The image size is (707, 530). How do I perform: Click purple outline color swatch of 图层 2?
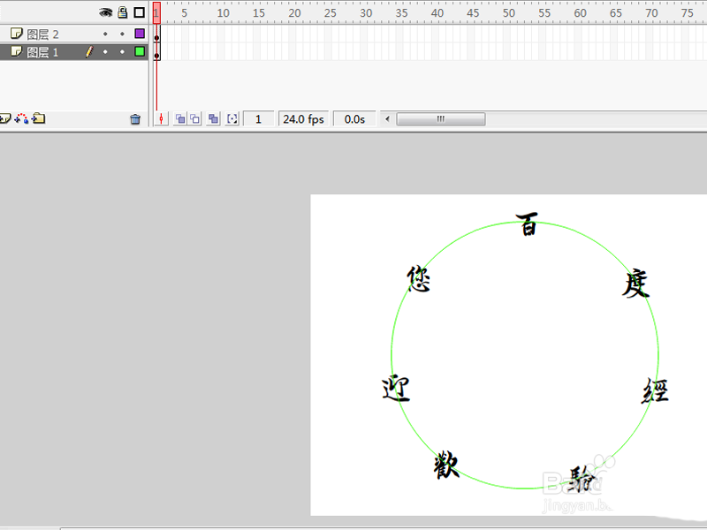point(140,34)
